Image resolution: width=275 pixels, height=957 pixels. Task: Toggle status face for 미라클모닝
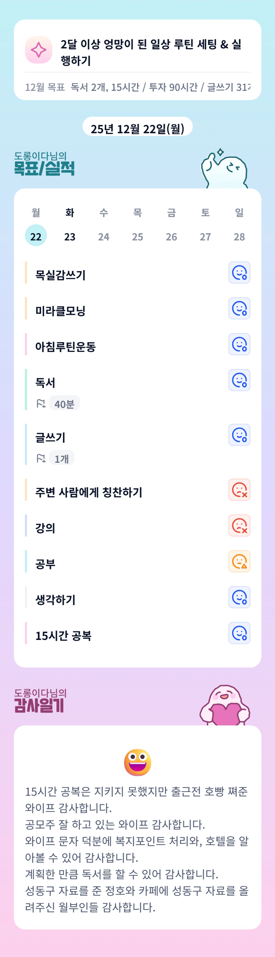coord(239,308)
